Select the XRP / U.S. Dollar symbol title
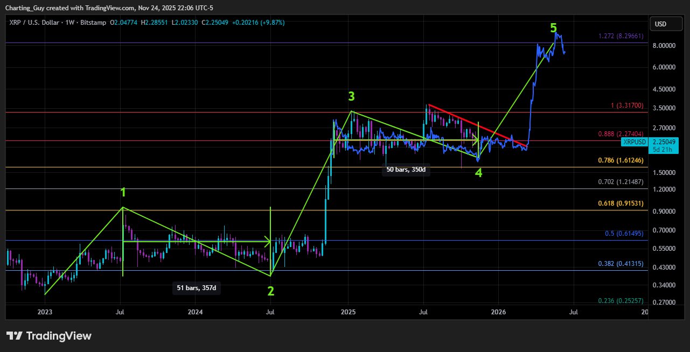The width and height of the screenshot is (690, 352). click(33, 23)
